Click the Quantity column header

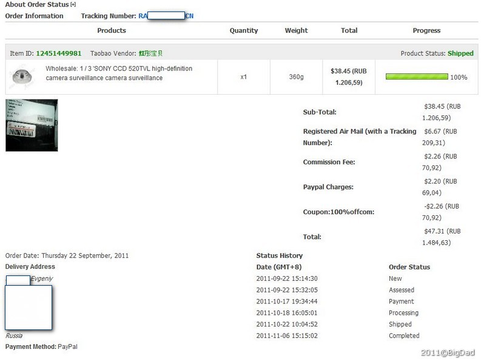[244, 30]
